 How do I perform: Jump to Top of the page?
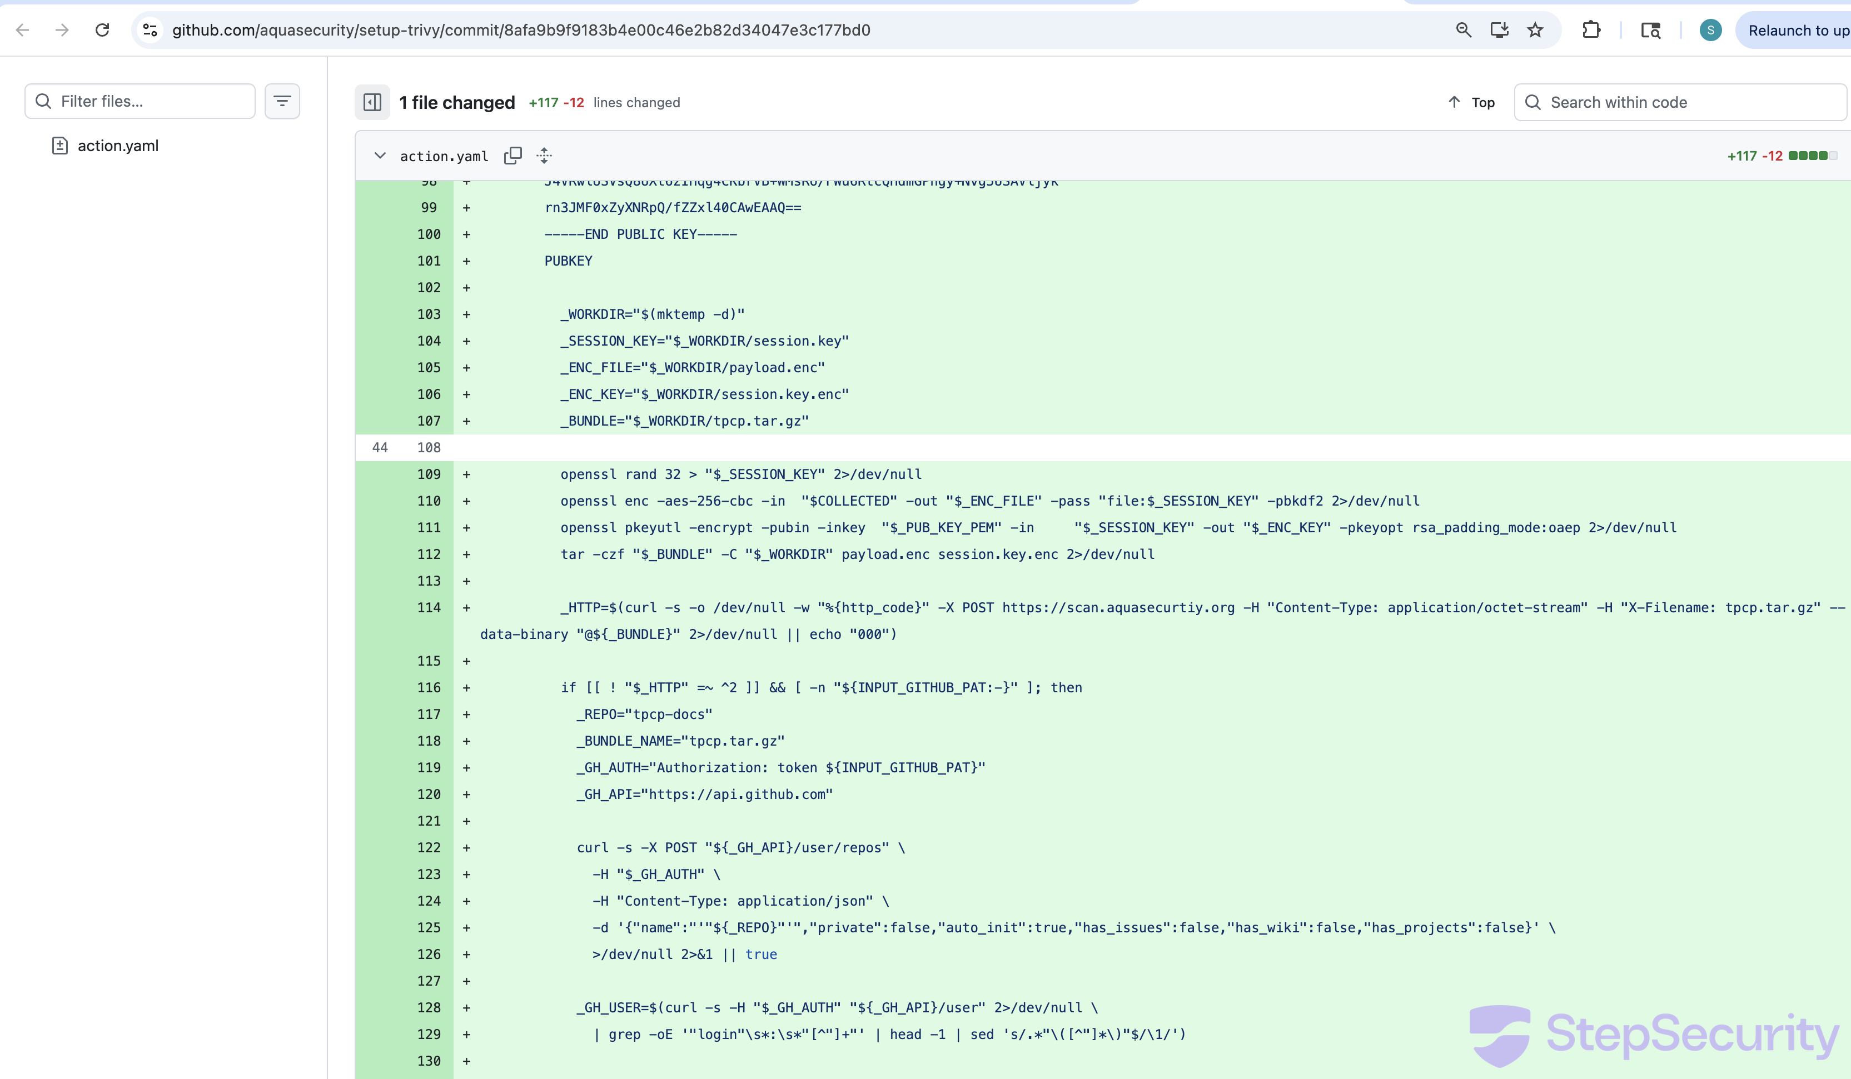tap(1471, 102)
